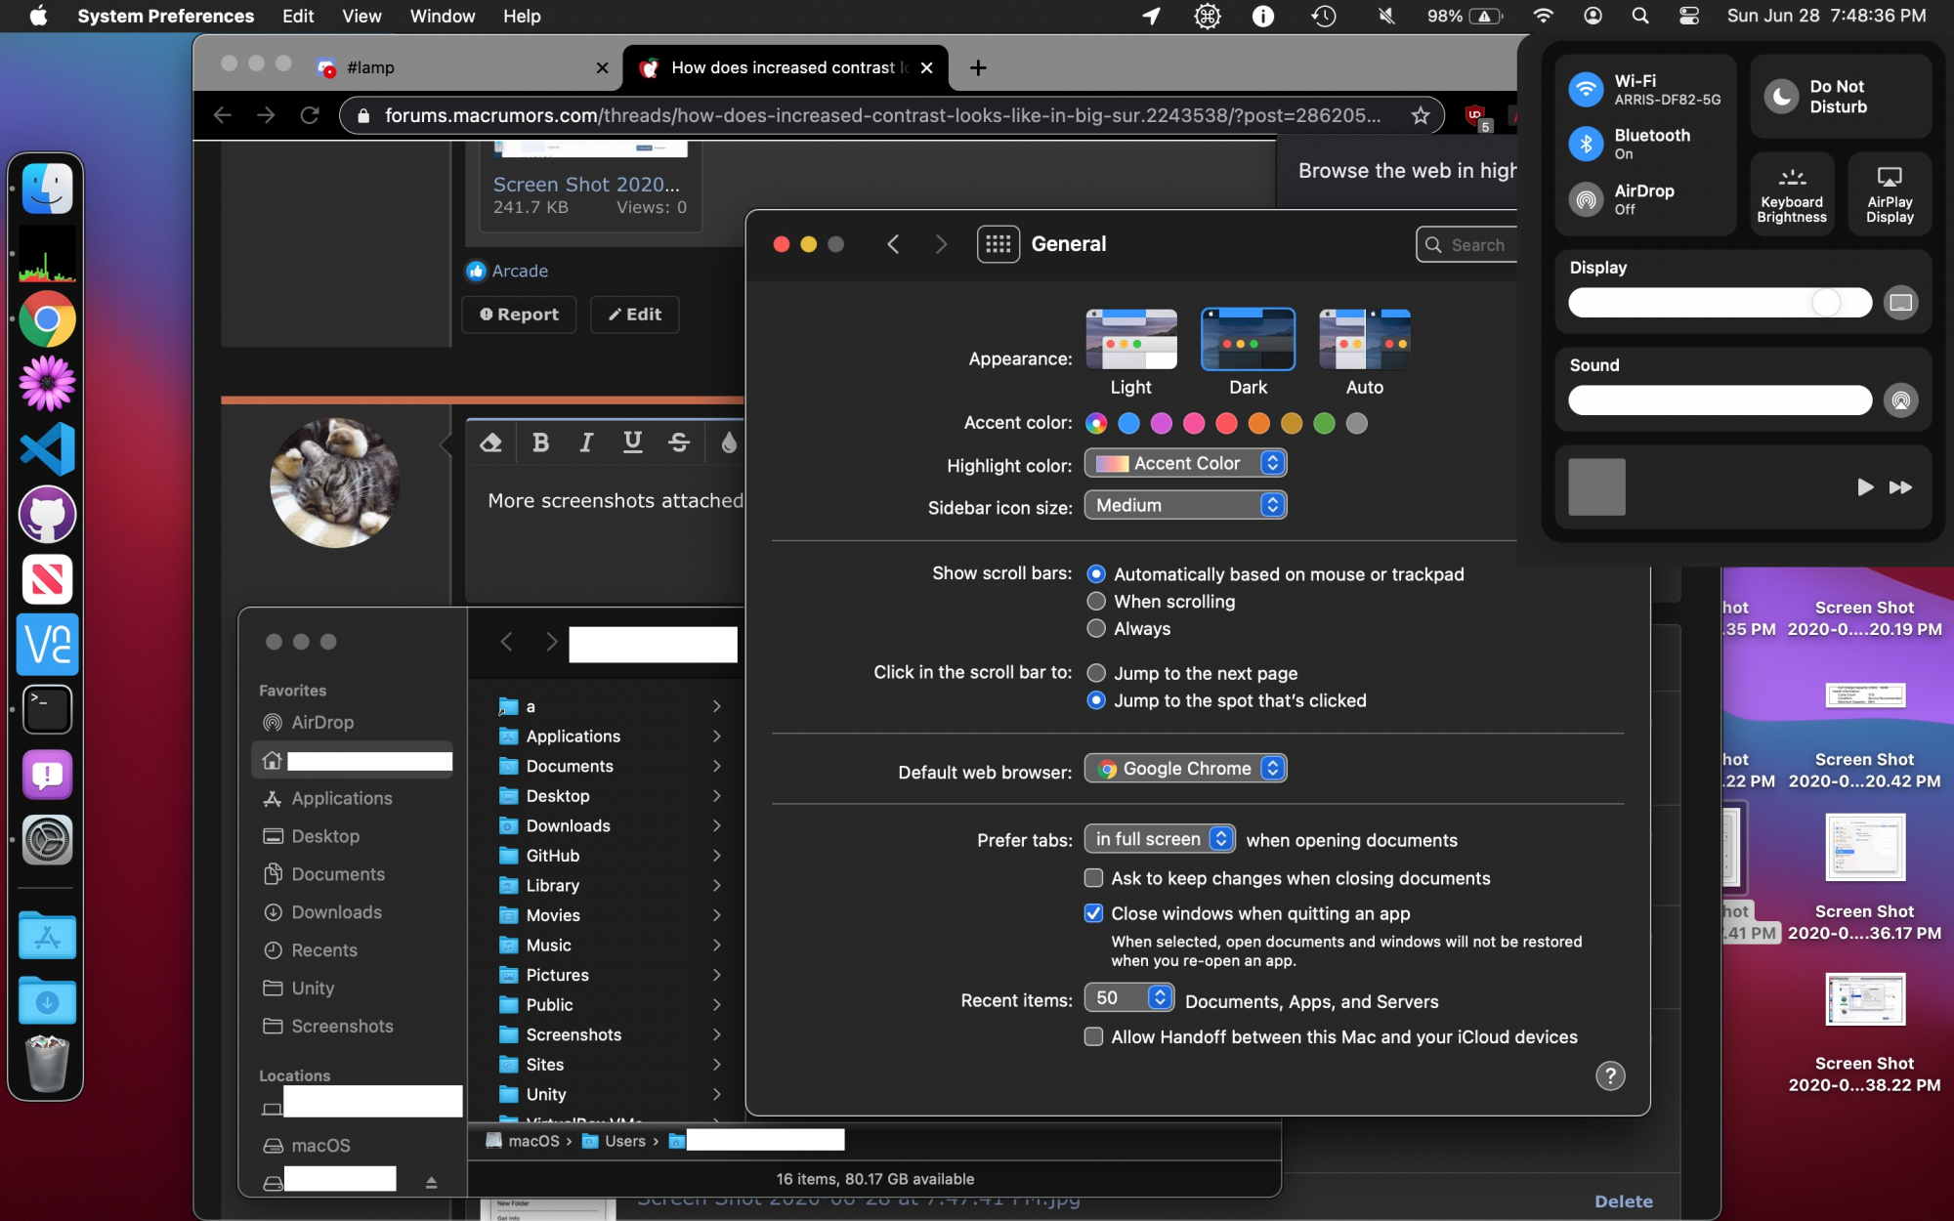Screen dimensions: 1954x1221
Task: Open the Trash in the Dock
Action: pos(47,1064)
